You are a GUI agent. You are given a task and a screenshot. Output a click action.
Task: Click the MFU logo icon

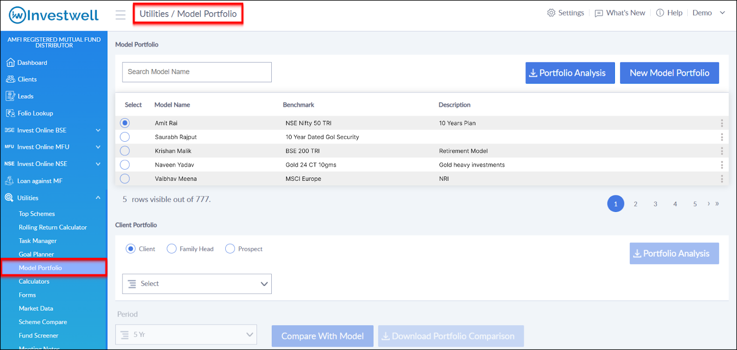click(9, 147)
